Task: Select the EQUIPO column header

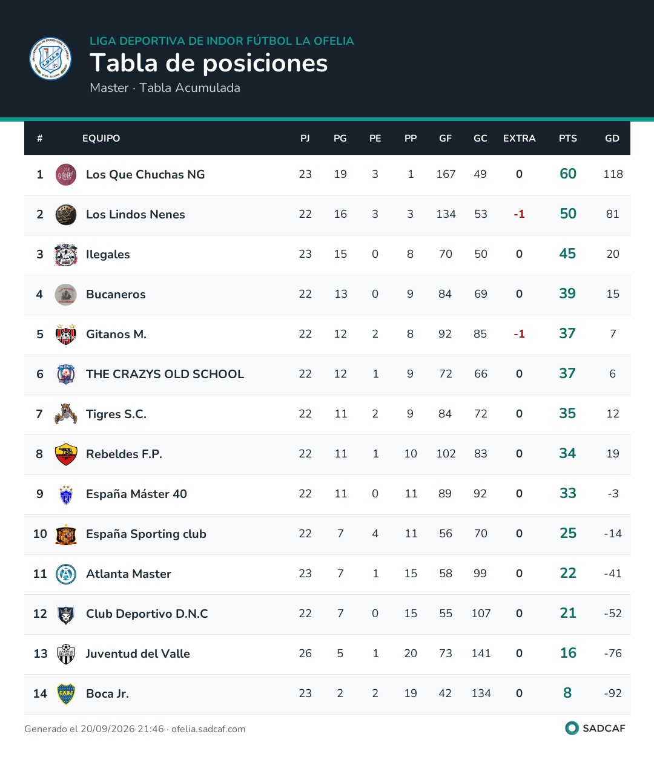Action: point(101,139)
